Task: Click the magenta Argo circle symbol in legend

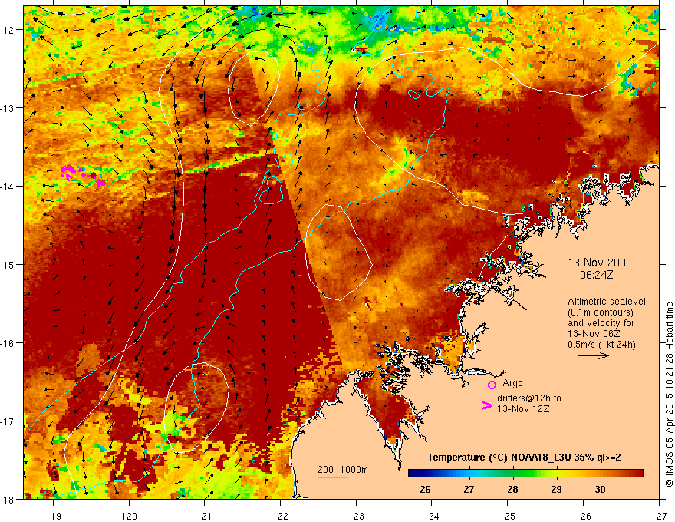Action: pos(492,385)
